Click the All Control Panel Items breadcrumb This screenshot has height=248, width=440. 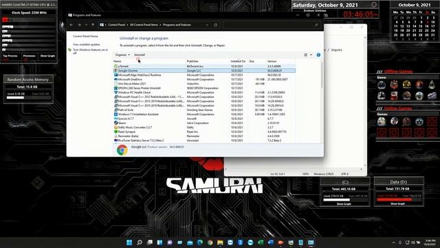click(x=144, y=25)
